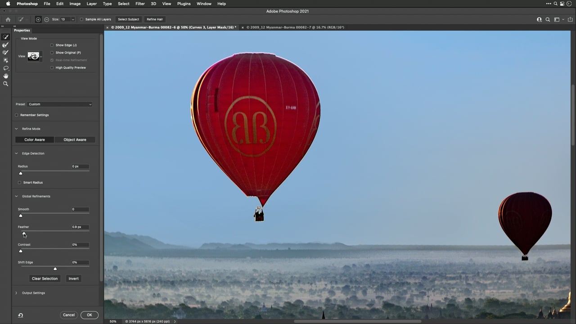Select the Refine Edge Brush tool

click(5, 45)
